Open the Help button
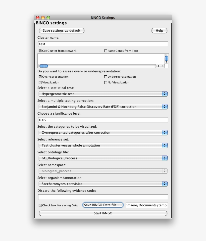Image resolution: width=206 pixels, height=241 pixels. (159, 31)
